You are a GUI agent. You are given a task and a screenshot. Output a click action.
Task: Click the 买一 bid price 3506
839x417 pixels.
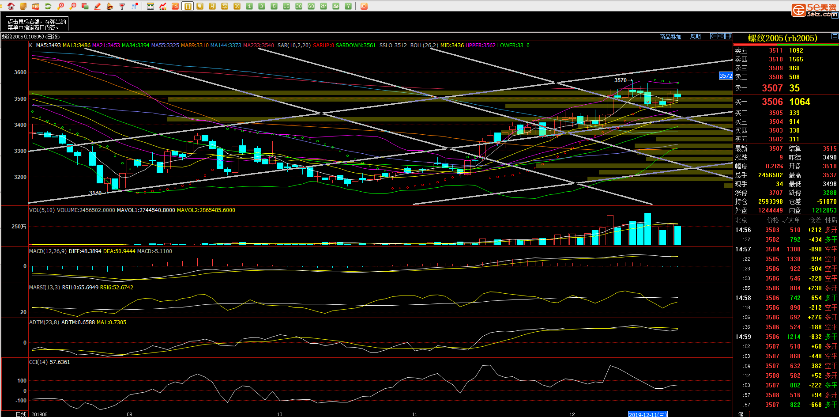pos(772,102)
